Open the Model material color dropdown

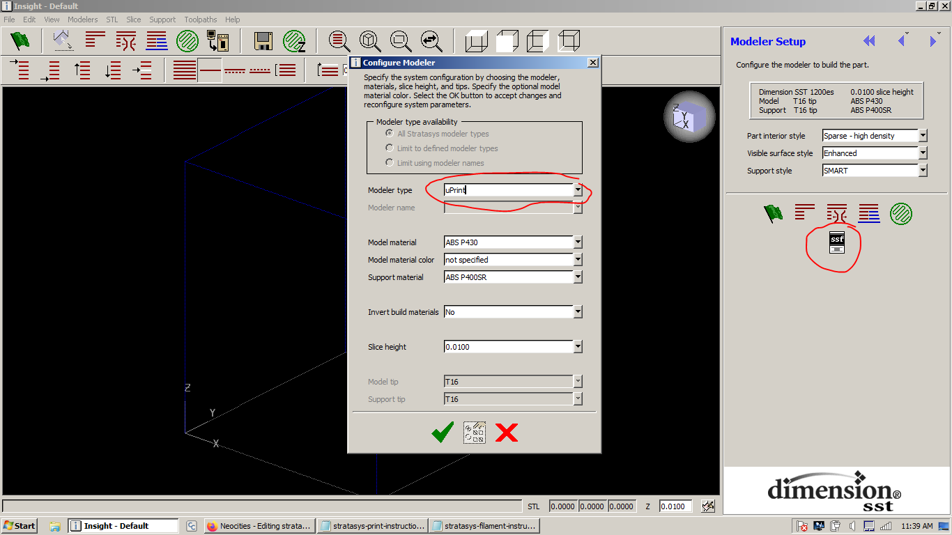pyautogui.click(x=578, y=260)
